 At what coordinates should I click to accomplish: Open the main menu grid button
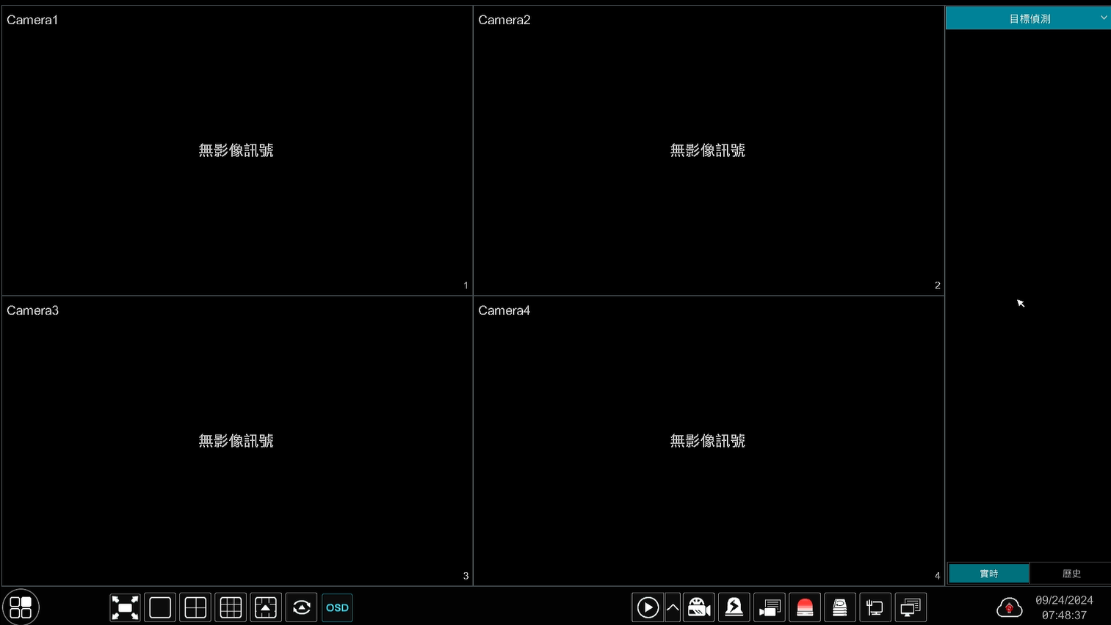[x=21, y=607]
